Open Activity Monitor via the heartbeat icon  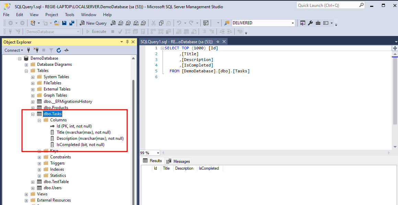66,50
